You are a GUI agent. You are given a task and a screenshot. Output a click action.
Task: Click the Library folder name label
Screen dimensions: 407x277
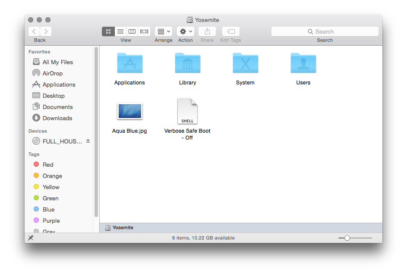188,83
